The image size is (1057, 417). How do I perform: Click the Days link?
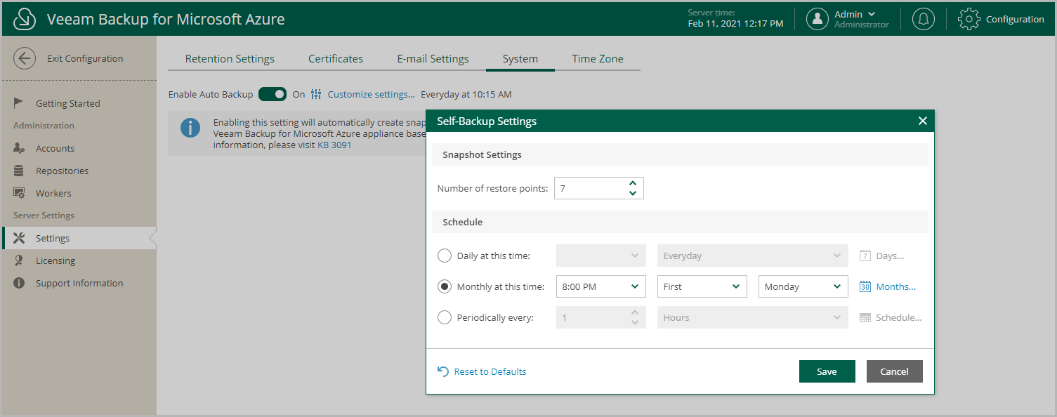(890, 256)
